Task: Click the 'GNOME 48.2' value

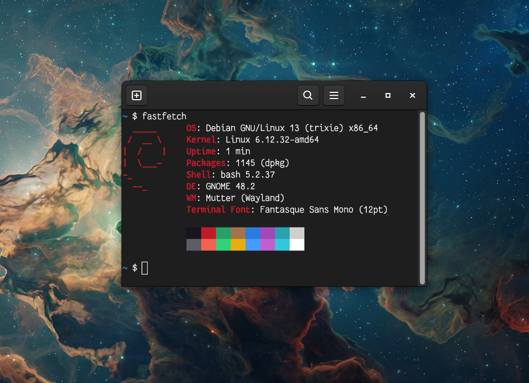Action: coord(230,186)
